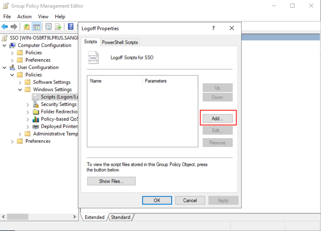Click the Export List toolbar icon
321x231 pixels.
(x=58, y=27)
